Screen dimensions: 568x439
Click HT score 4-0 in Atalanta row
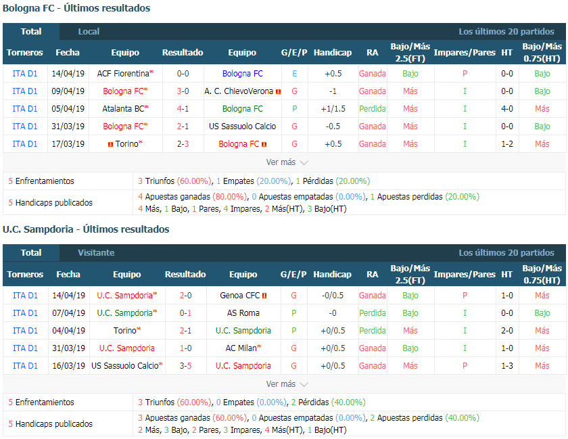(x=506, y=109)
